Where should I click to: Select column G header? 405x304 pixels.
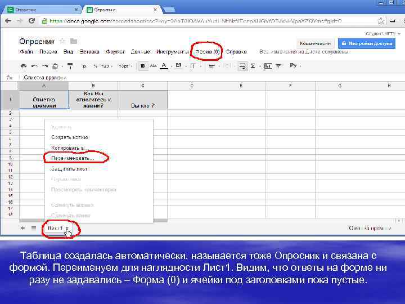[x=340, y=86]
